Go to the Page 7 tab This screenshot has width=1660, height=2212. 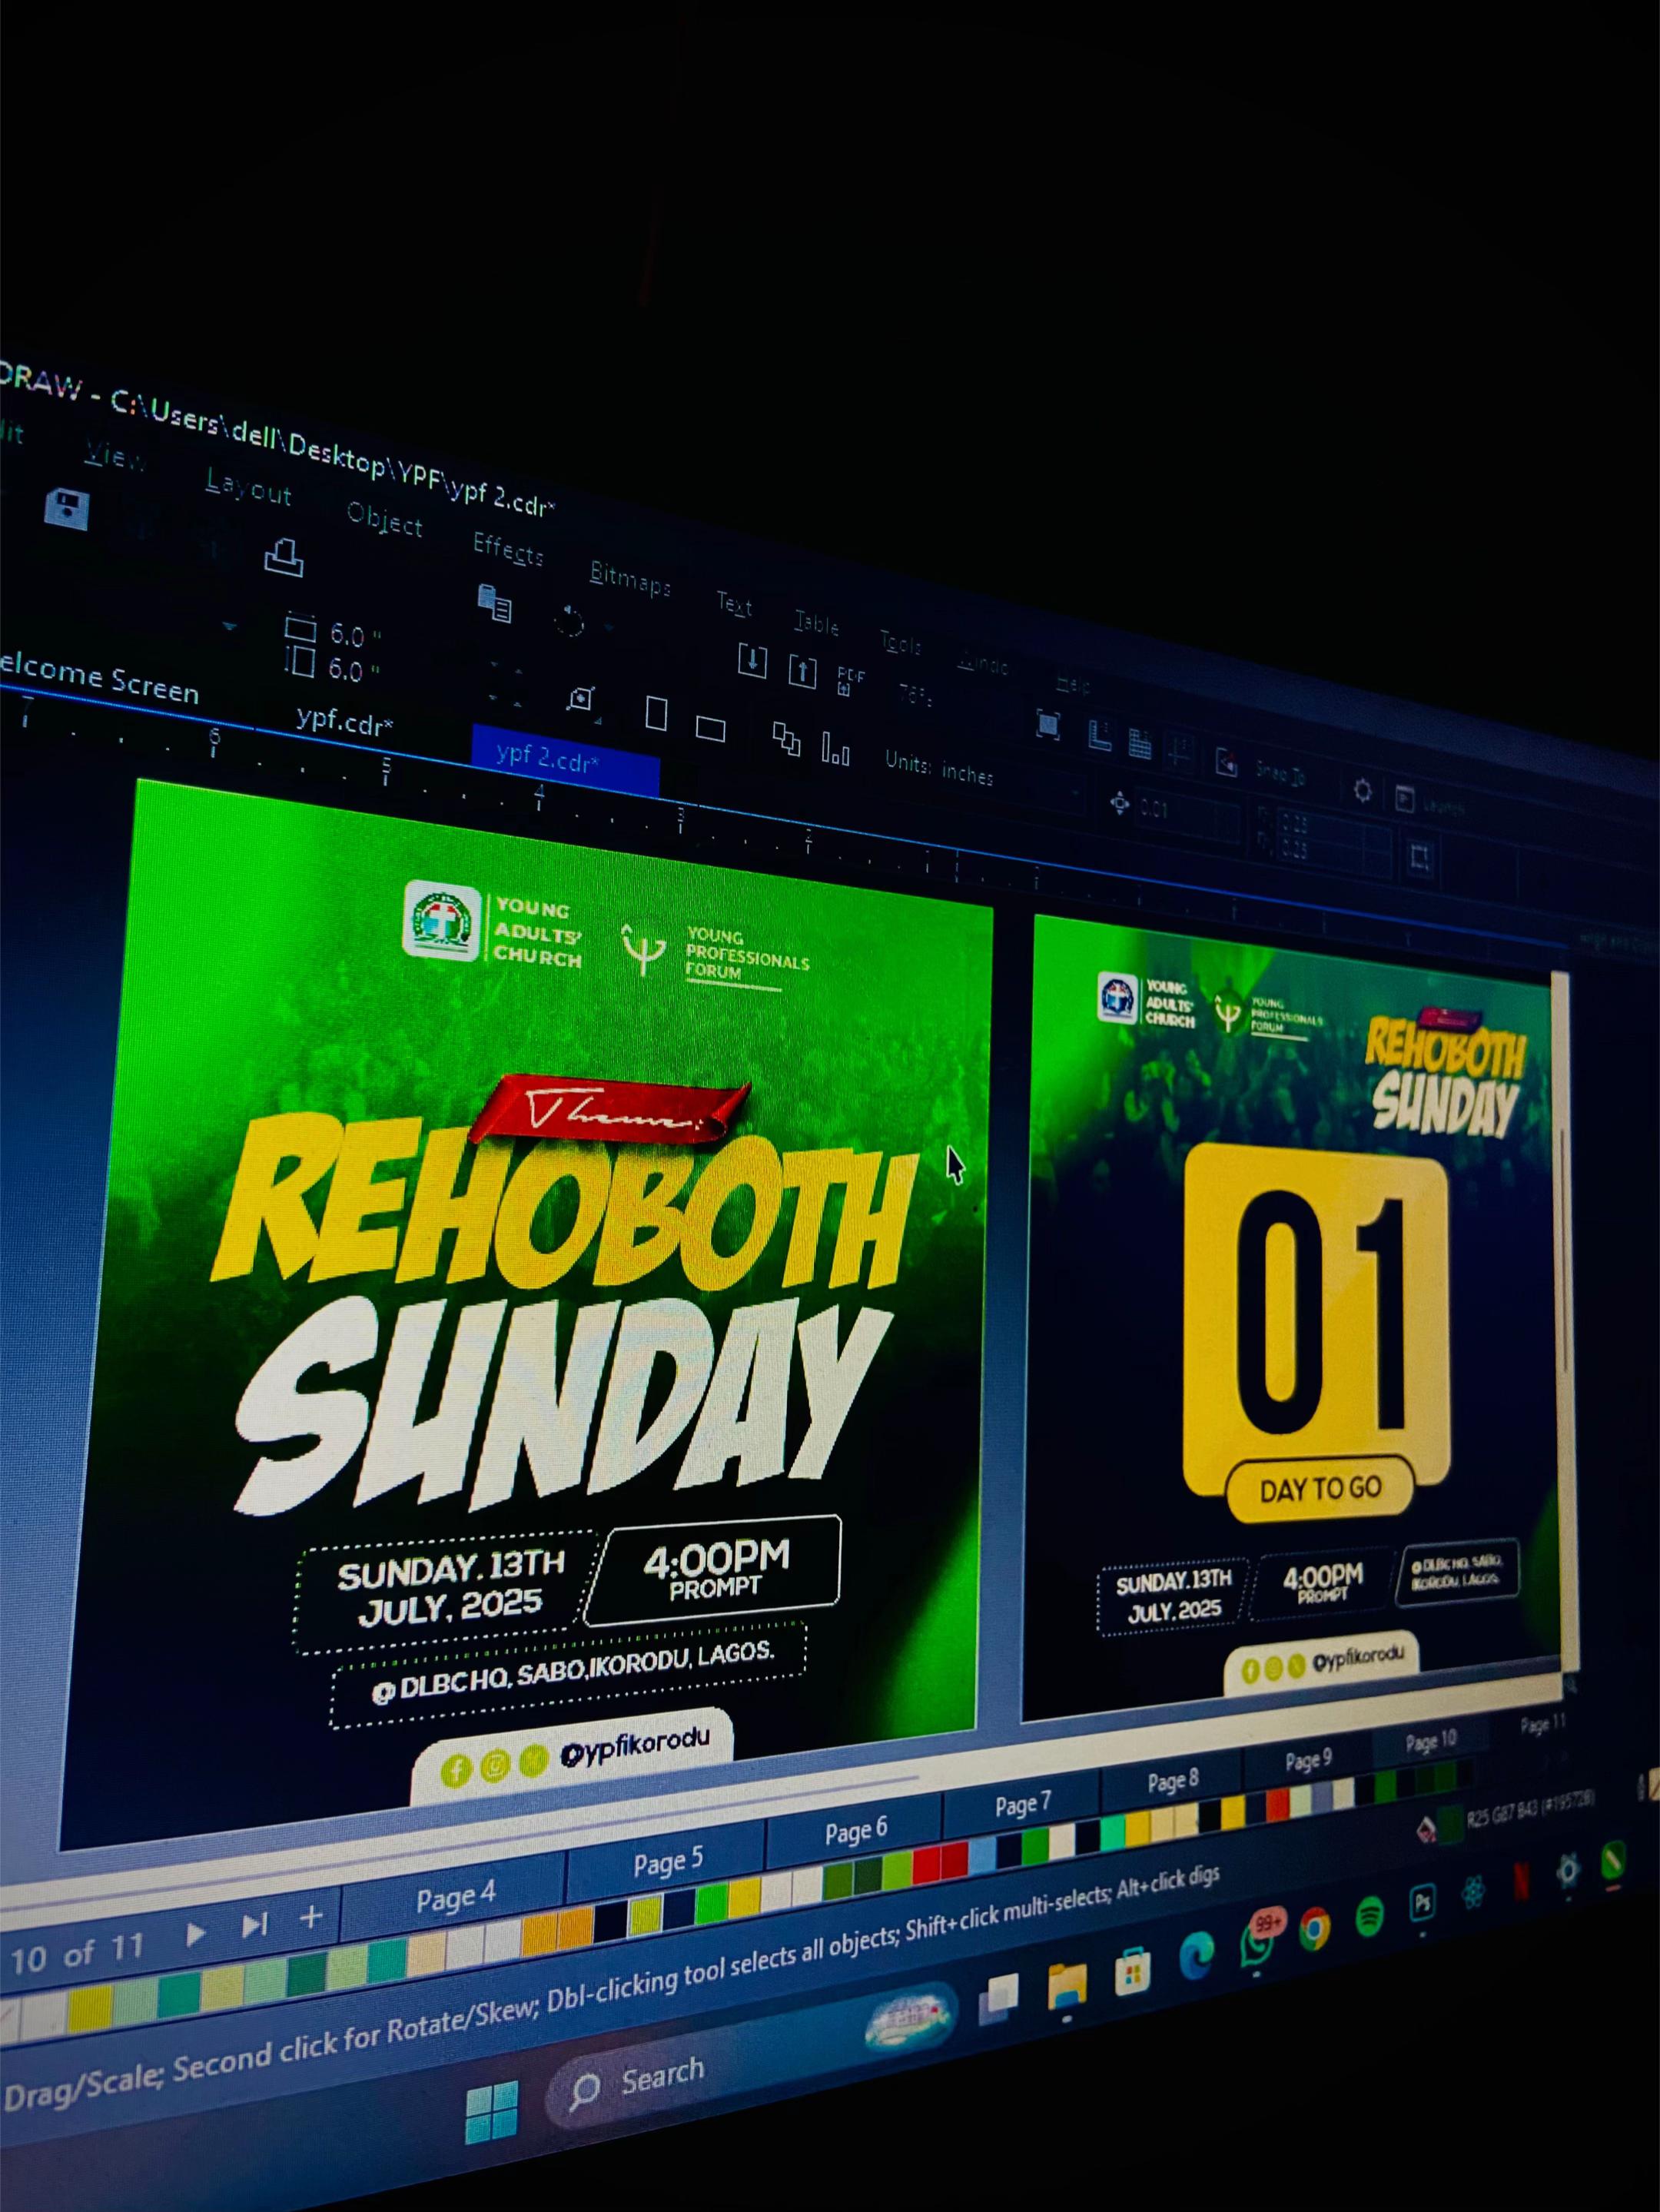(1023, 1804)
